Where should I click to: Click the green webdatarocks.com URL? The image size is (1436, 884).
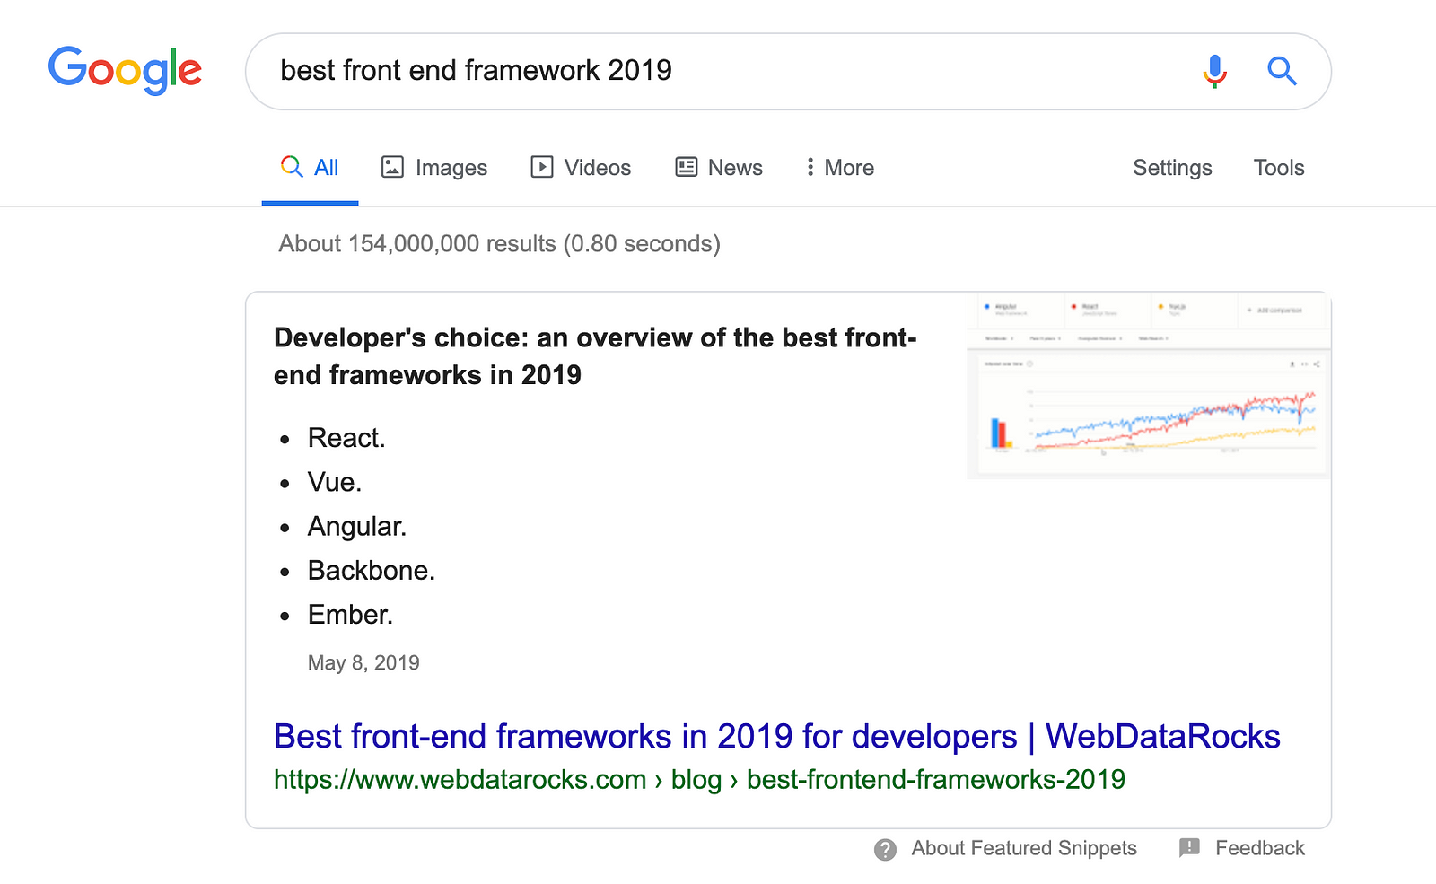point(699,779)
